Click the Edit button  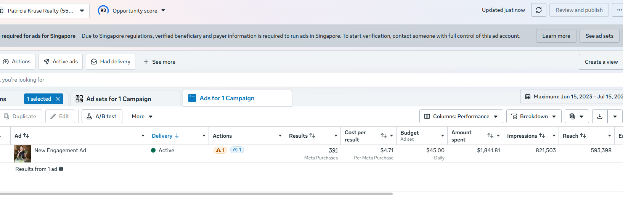[60, 116]
